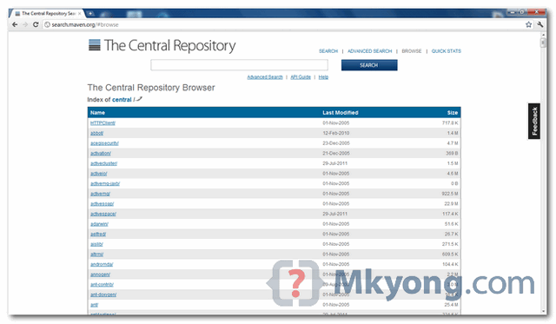Open the aelfred/ folder
This screenshot has height=324, width=556.
coord(98,234)
